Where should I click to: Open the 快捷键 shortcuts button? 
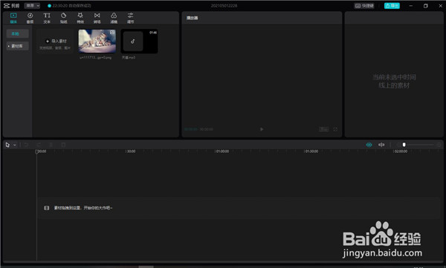[x=364, y=6]
